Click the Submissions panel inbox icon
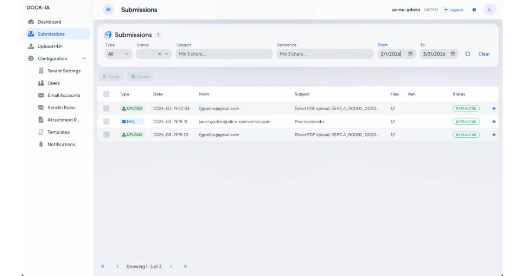The height and width of the screenshot is (276, 525). 108,35
